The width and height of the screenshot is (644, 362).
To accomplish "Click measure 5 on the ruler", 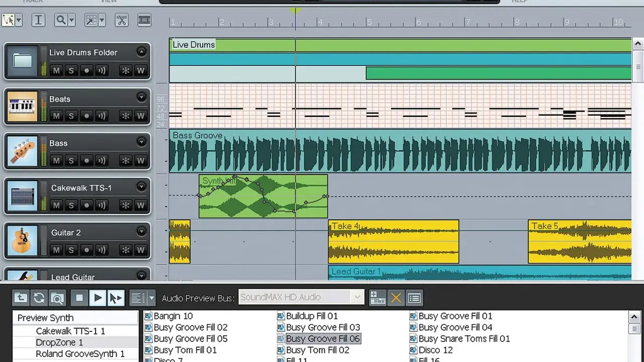I will tap(369, 22).
